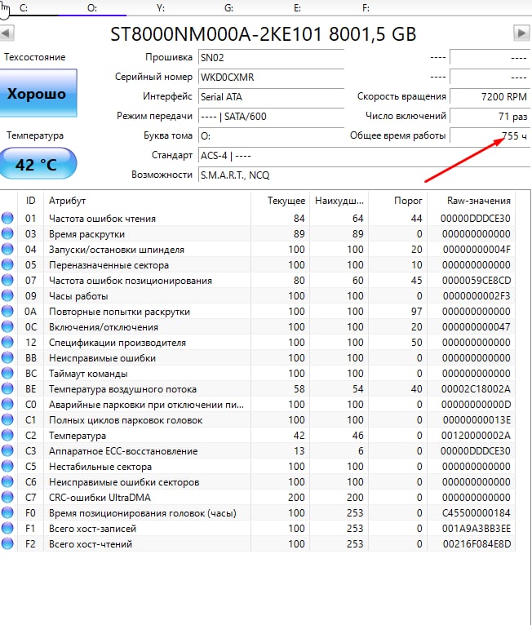The image size is (532, 625).
Task: Go to next disk with right arrow
Action: pos(521,33)
